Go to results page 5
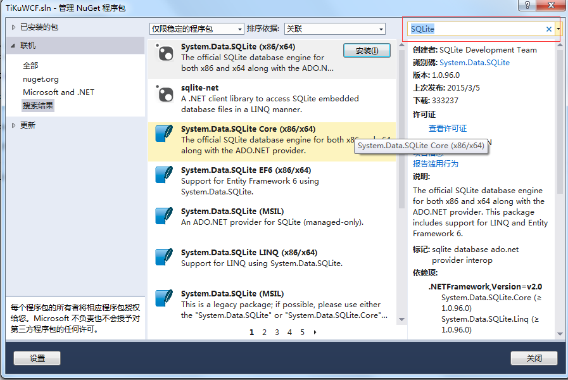This screenshot has width=568, height=380. tap(303, 332)
